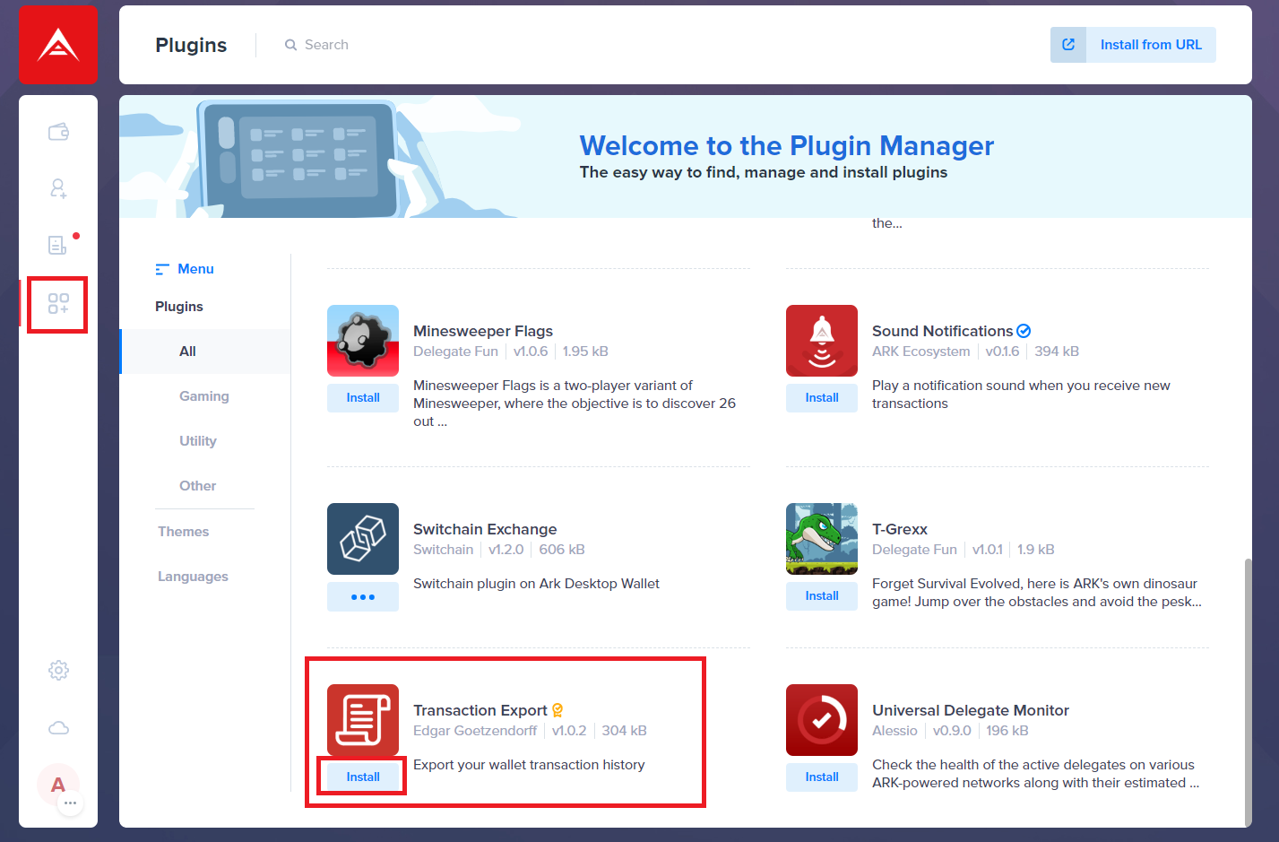1279x842 pixels.
Task: Select the Utility category
Action: pyautogui.click(x=198, y=441)
